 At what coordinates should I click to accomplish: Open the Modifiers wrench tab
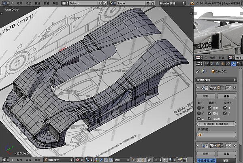(x=233, y=64)
